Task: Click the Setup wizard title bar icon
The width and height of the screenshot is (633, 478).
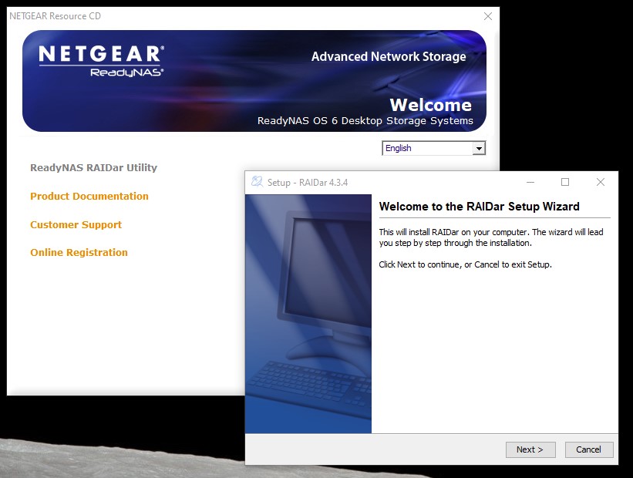Action: [x=256, y=182]
